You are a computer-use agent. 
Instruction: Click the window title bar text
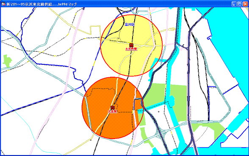coord(41,4)
